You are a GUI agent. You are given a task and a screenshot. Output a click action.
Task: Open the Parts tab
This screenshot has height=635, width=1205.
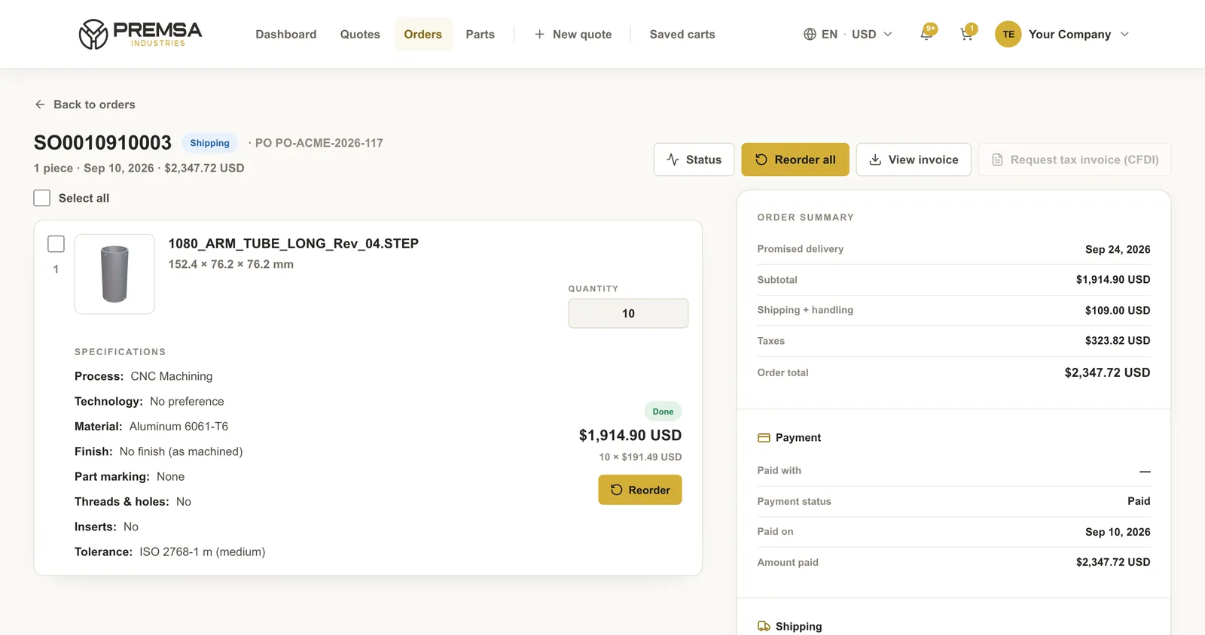coord(480,34)
